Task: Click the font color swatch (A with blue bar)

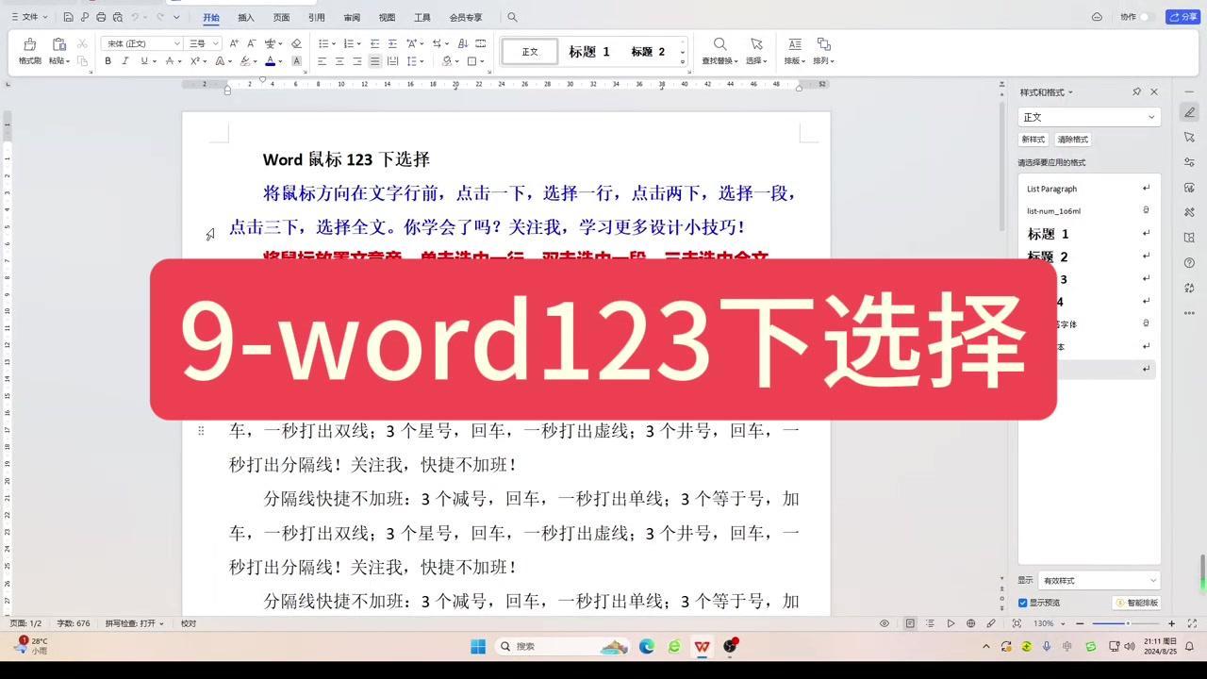Action: point(269,61)
